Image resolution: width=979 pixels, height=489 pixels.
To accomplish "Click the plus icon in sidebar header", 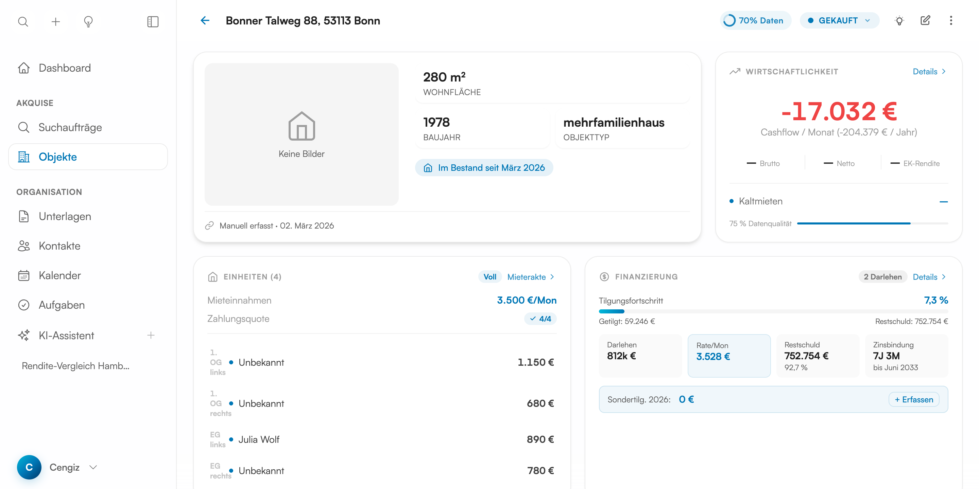I will click(55, 22).
